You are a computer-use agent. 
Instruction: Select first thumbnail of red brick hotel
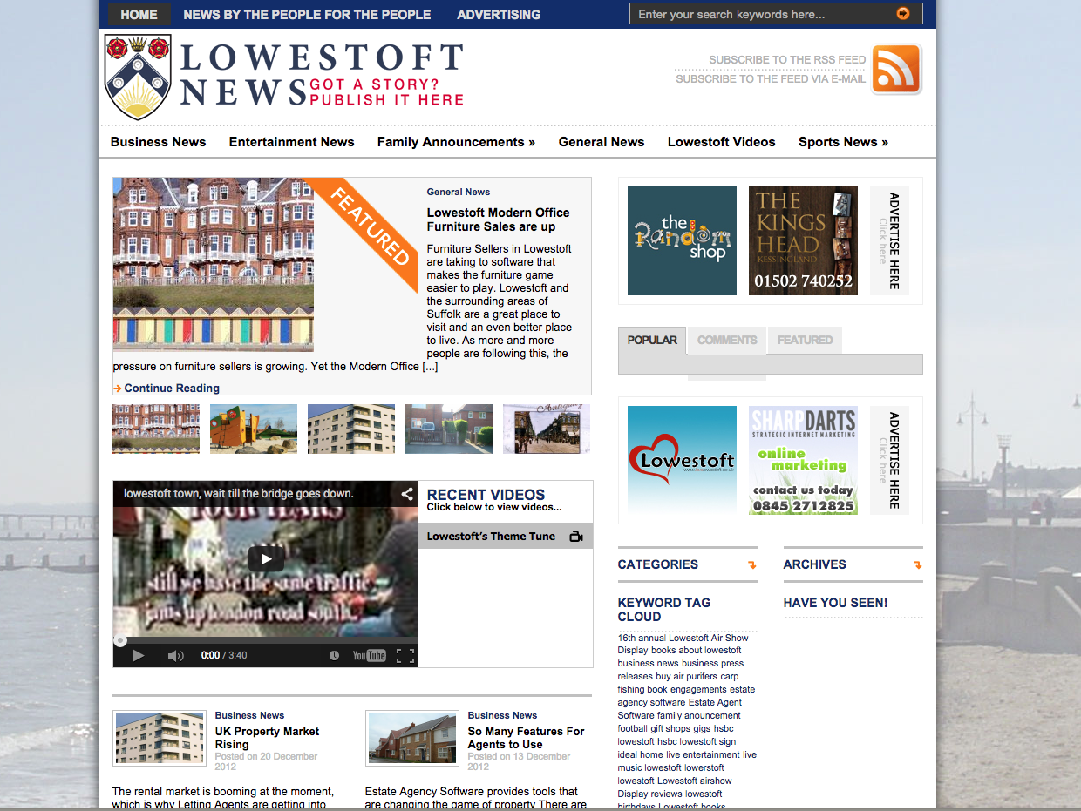click(156, 429)
